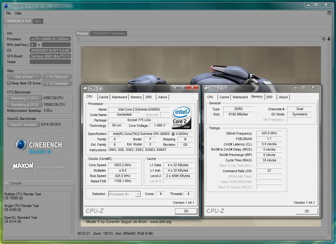Screen dimensions: 336x244
Task: Click the CPU-Z icon in left window title
Action: pyautogui.click(x=86, y=89)
